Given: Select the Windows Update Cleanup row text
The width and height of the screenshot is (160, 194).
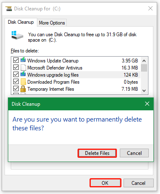Looking at the screenshot, I should [x=53, y=61].
